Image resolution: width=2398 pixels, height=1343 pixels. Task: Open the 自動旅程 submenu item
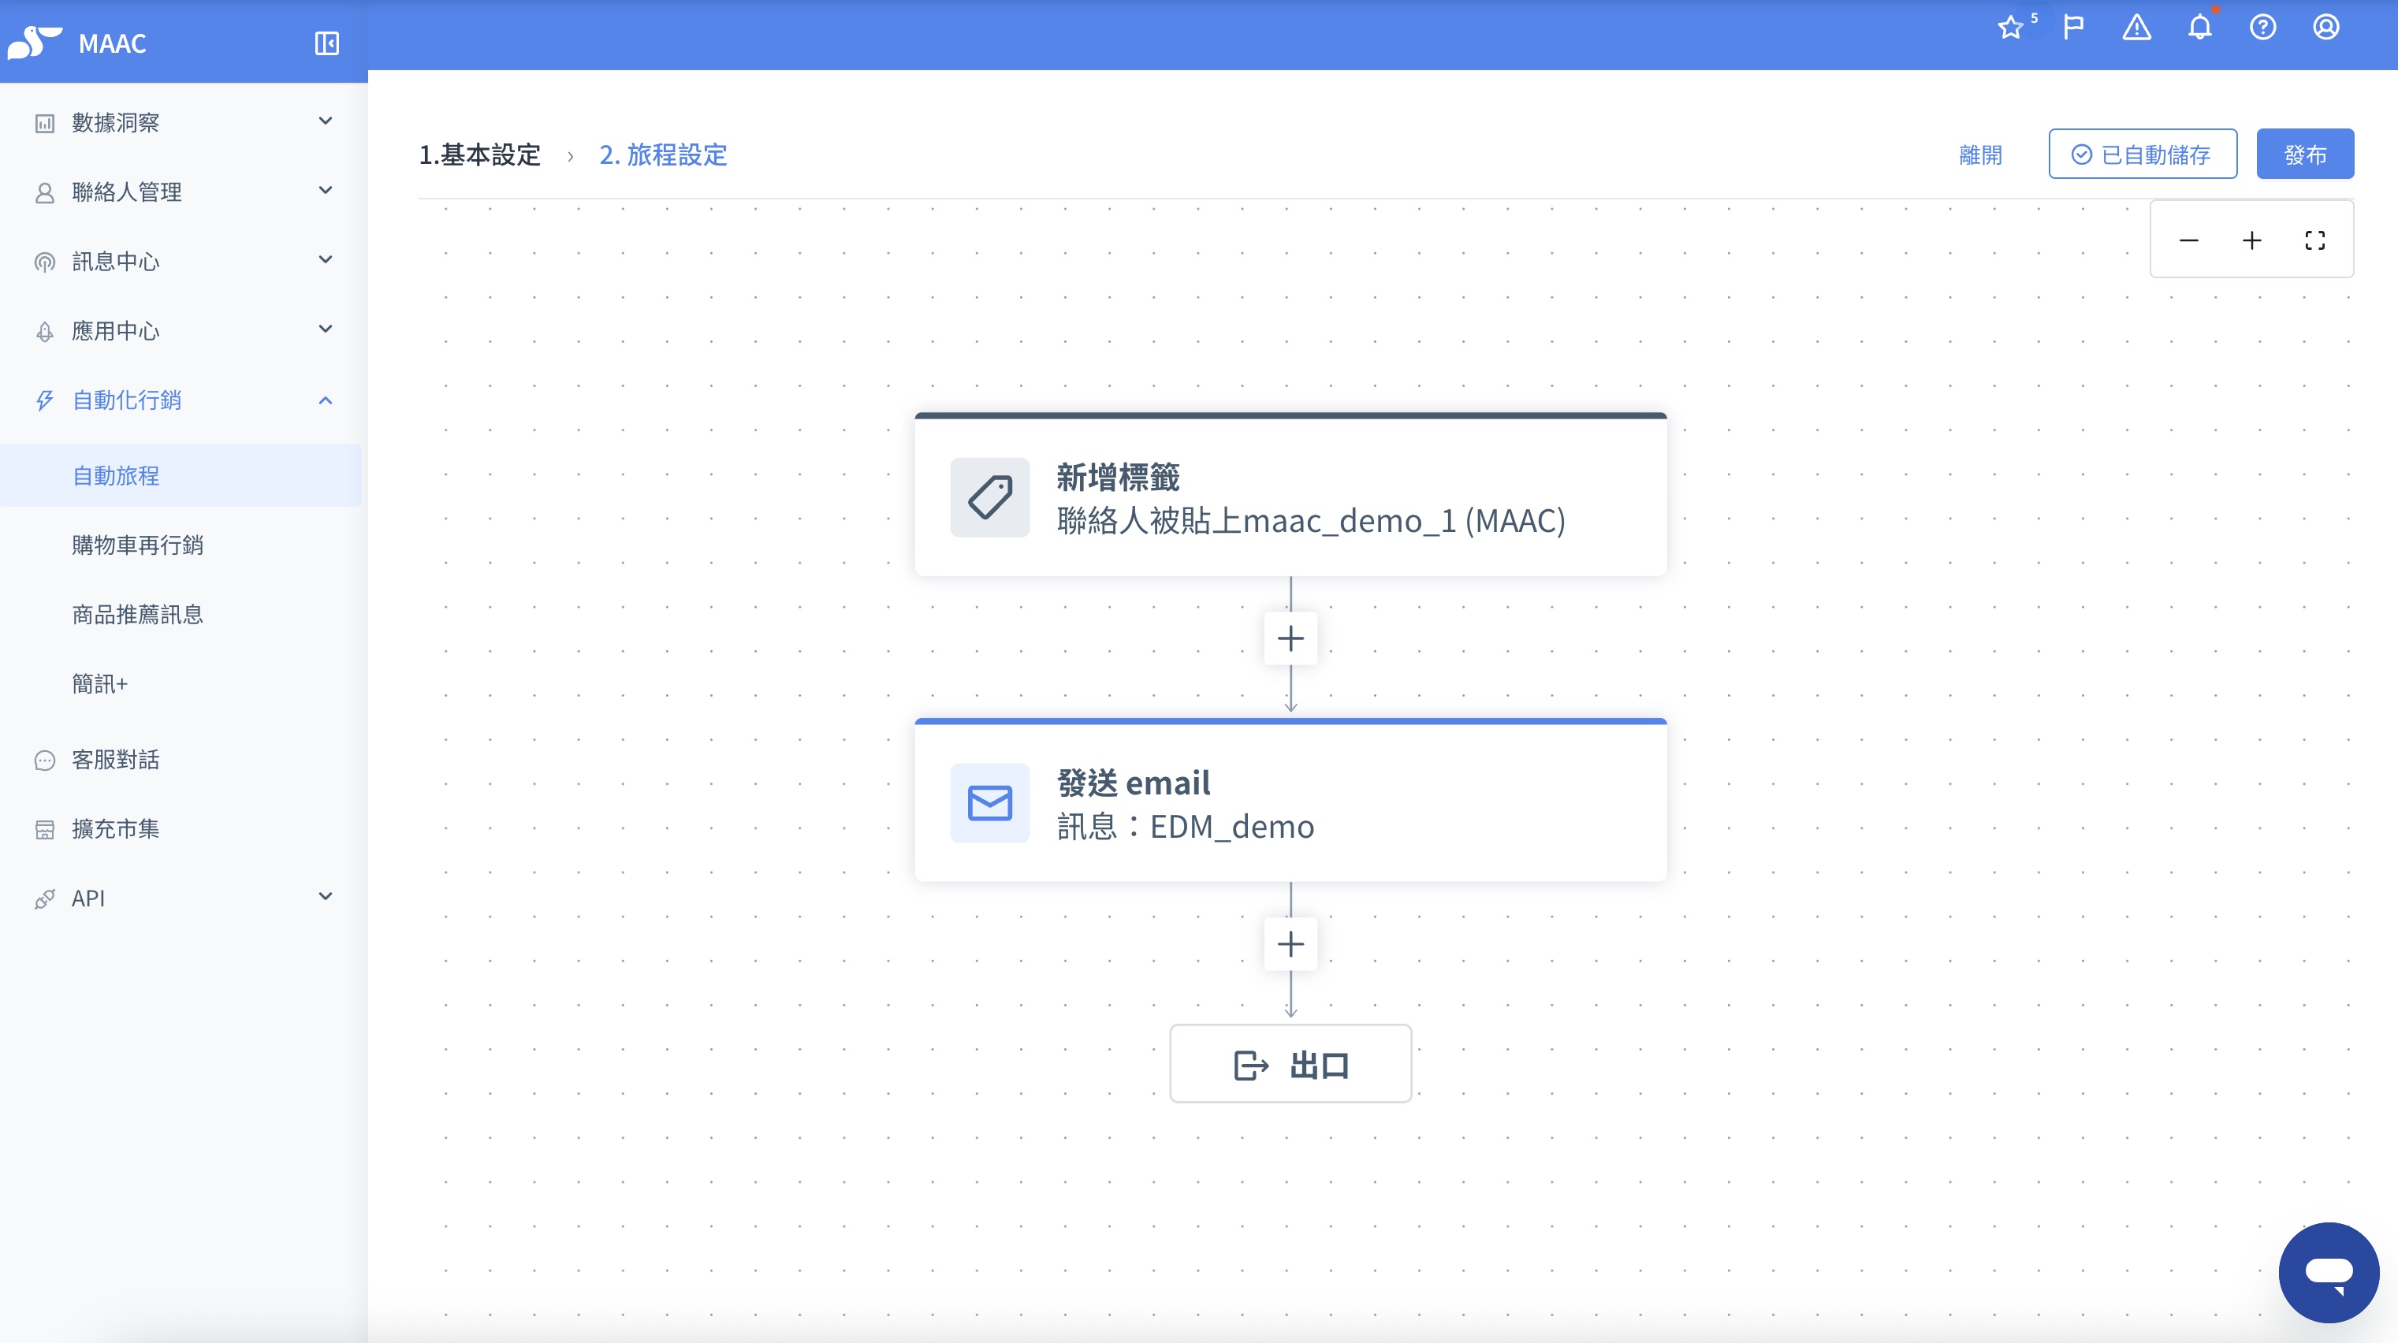[181, 475]
